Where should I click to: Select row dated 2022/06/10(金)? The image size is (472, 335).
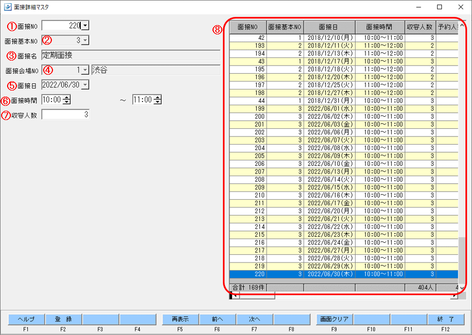click(x=344, y=164)
